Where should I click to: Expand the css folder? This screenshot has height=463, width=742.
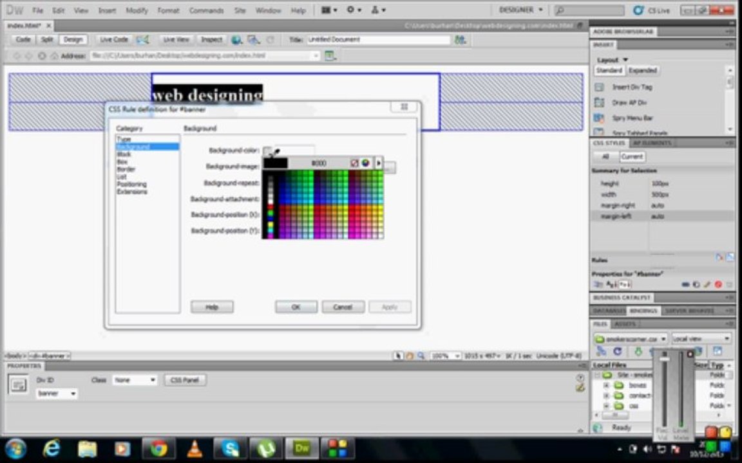pos(606,406)
